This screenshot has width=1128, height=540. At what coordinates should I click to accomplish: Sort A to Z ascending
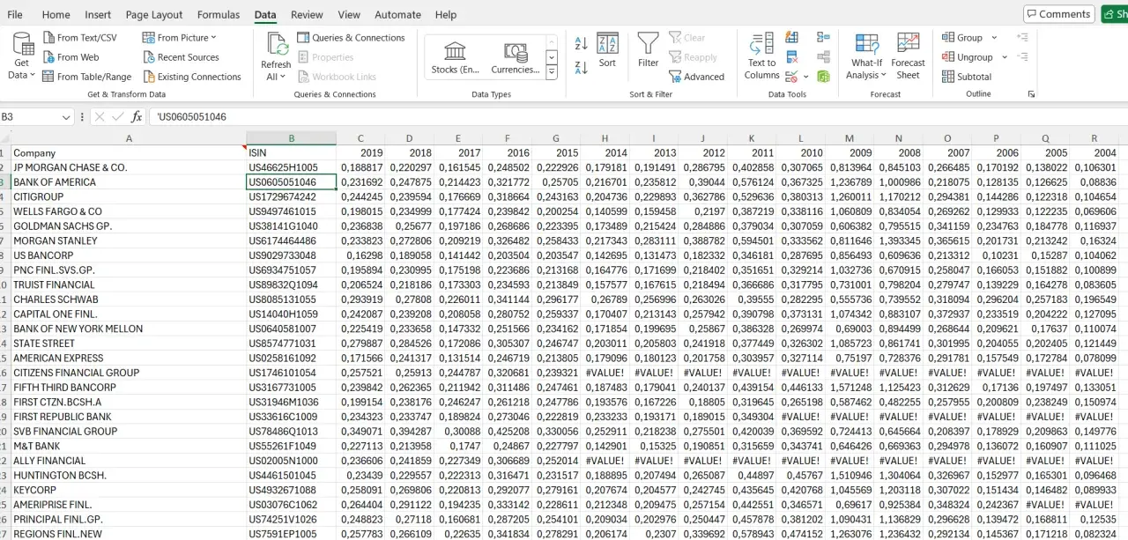[x=581, y=43]
